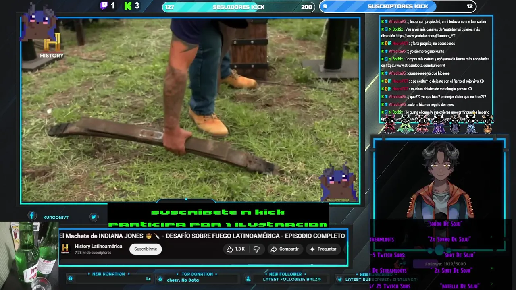Click the 'LATEST FOLLOWER: BALZA' text
This screenshot has height=290, width=516.
tap(292, 279)
